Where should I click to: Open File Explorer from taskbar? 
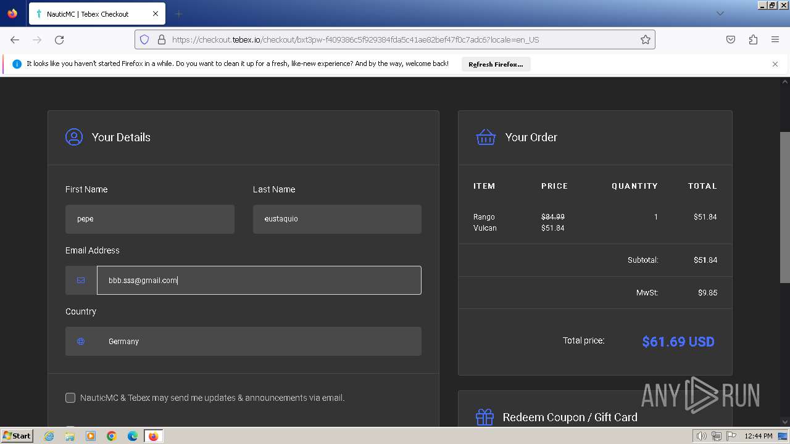(x=70, y=436)
